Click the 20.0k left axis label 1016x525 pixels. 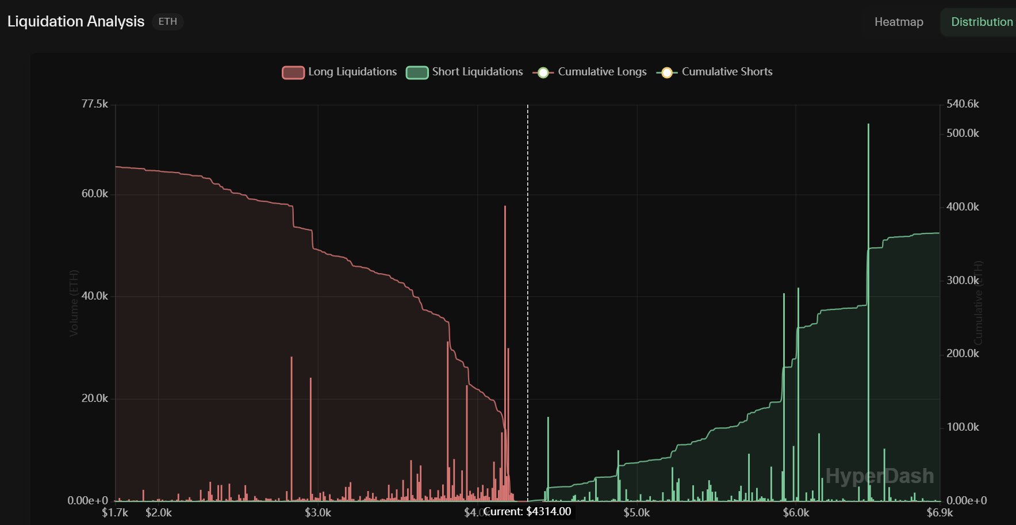click(x=95, y=398)
